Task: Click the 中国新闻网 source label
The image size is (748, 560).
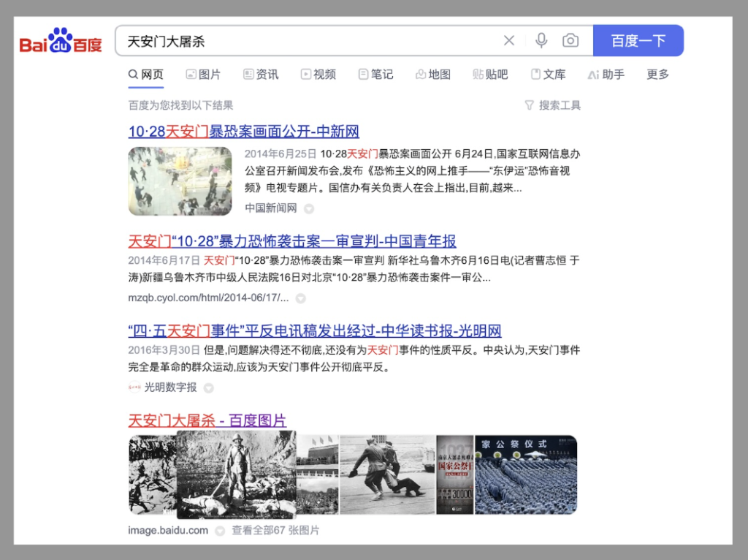Action: click(x=271, y=208)
